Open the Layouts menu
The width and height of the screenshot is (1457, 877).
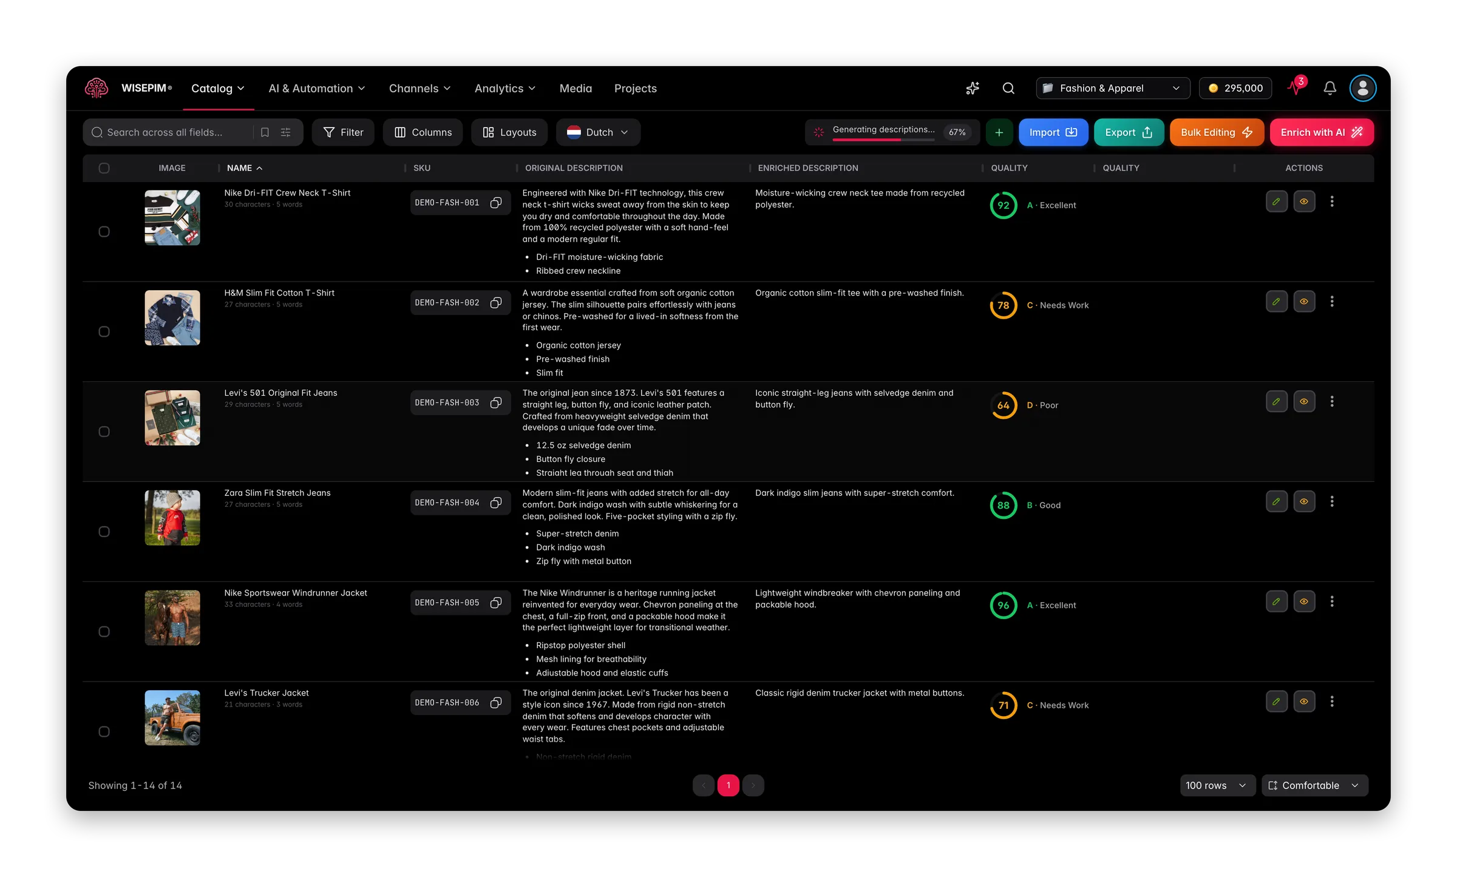click(x=509, y=132)
